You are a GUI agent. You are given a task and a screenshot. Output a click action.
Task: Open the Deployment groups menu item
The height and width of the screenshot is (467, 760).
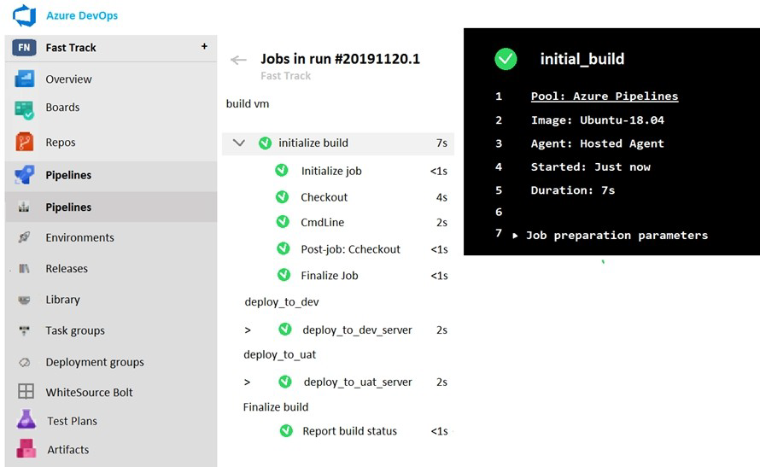tap(94, 362)
